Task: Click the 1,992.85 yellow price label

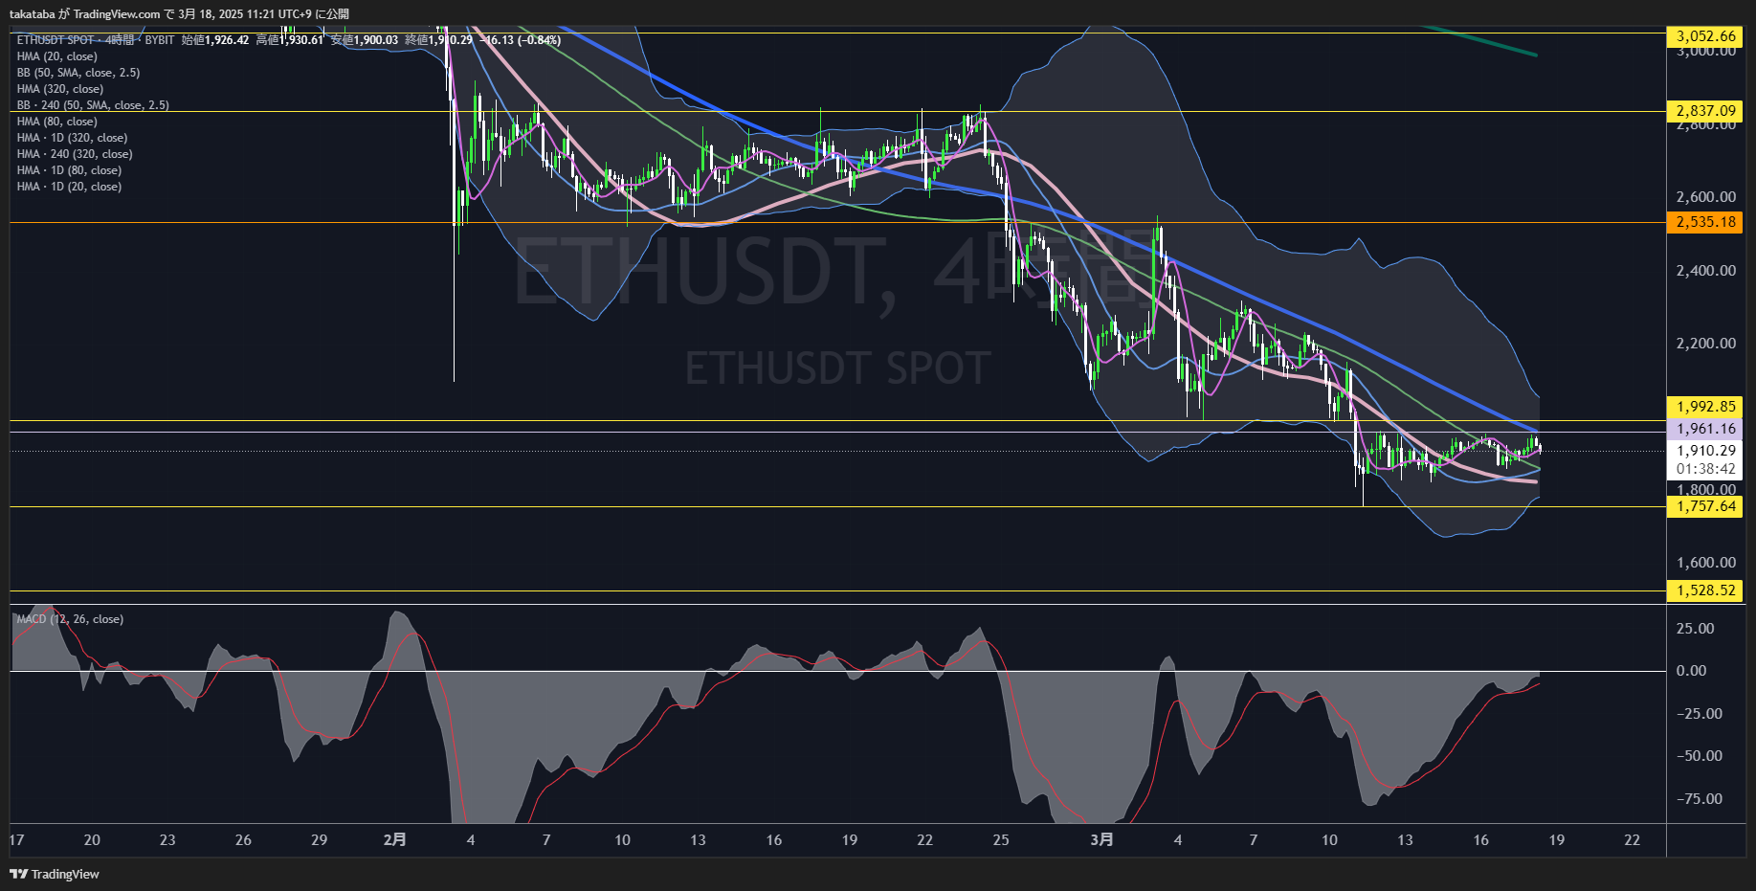Action: click(x=1705, y=407)
